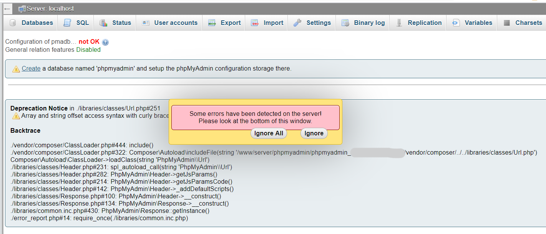Click the Import tab icon
Screen dimensions: 546x234
[255, 23]
